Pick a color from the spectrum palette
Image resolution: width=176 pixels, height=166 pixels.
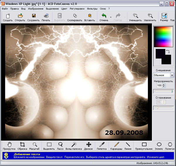[163, 37]
